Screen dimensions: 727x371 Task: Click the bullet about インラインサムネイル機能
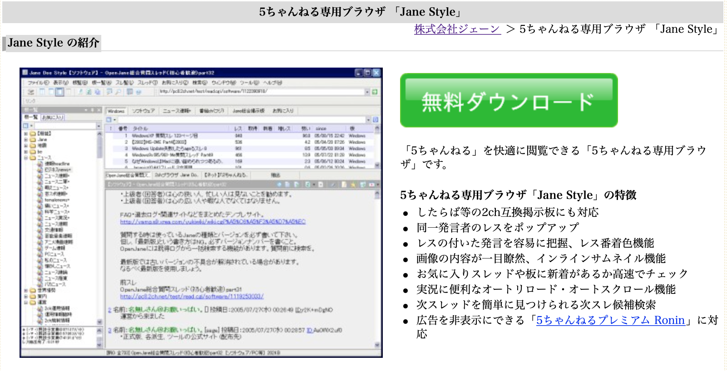point(541,259)
